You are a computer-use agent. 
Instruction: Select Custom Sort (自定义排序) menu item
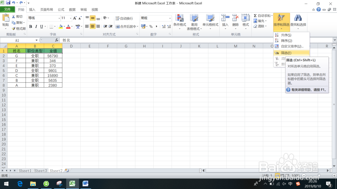coord(292,46)
